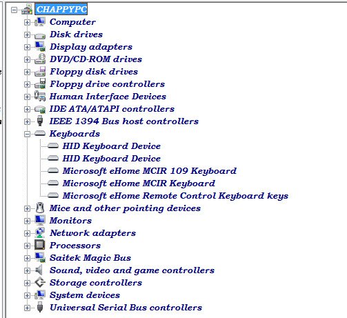Image resolution: width=347 pixels, height=318 pixels.
Task: Collapse the Keyboards node
Action: pos(27,134)
